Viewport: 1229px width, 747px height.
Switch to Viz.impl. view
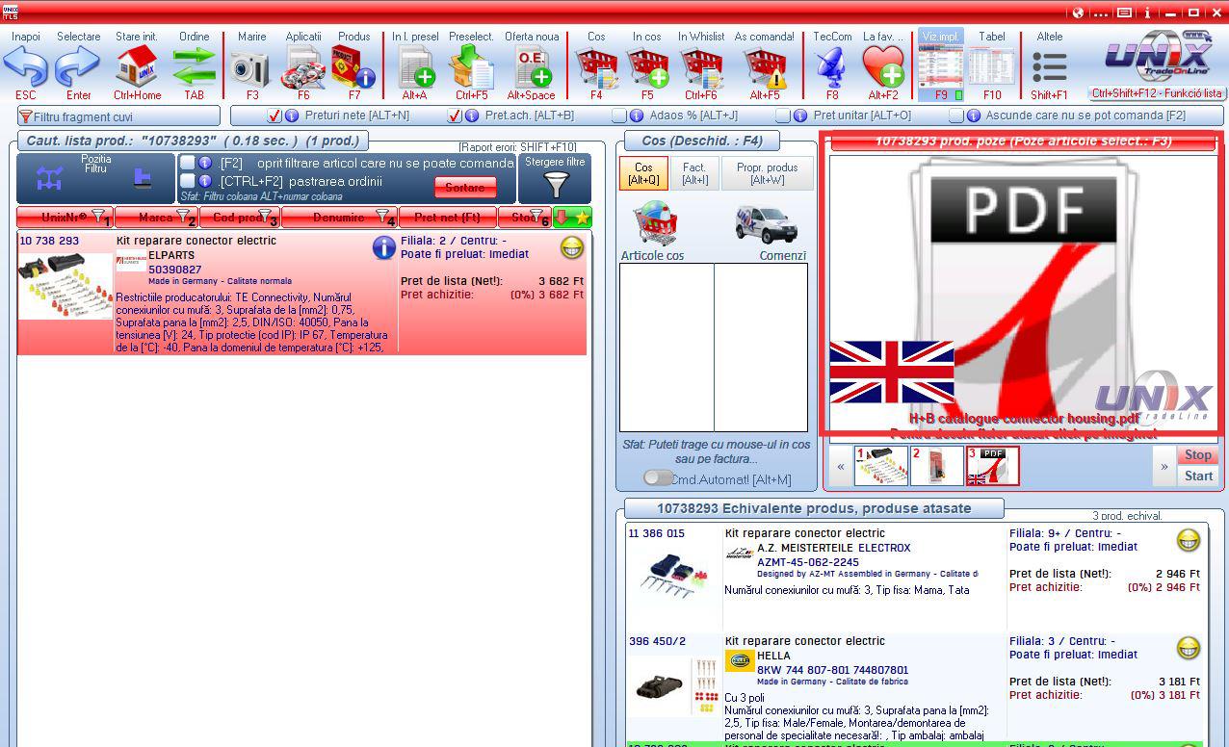click(x=940, y=64)
